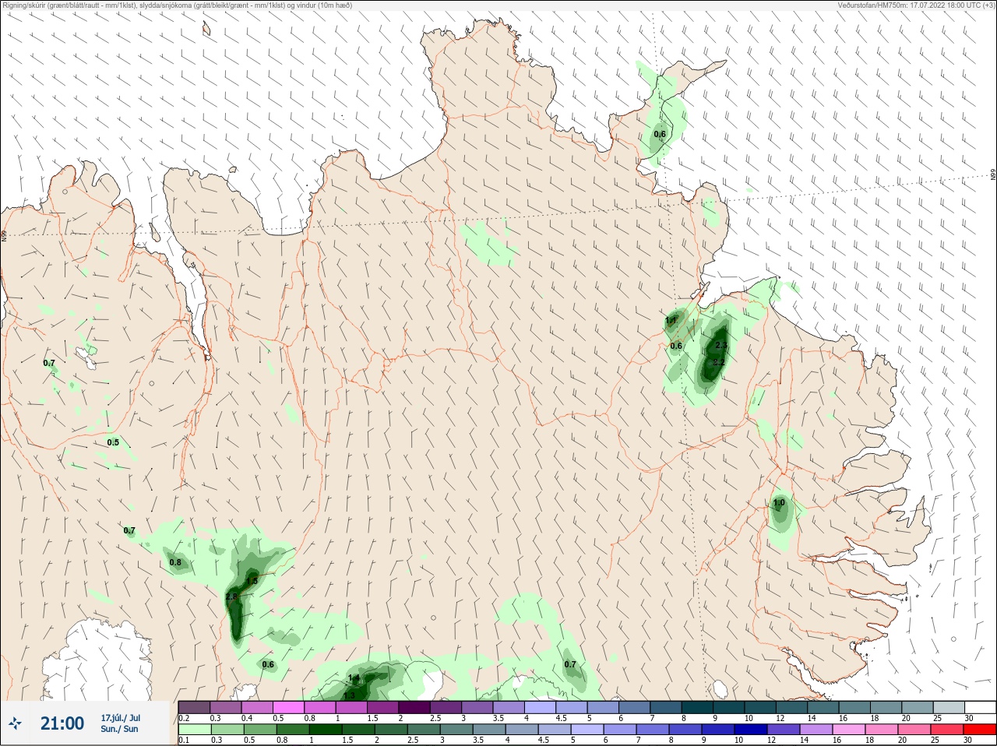Click the Veðurstofan logo icon beside 21:00
The image size is (997, 746).
coord(14,723)
